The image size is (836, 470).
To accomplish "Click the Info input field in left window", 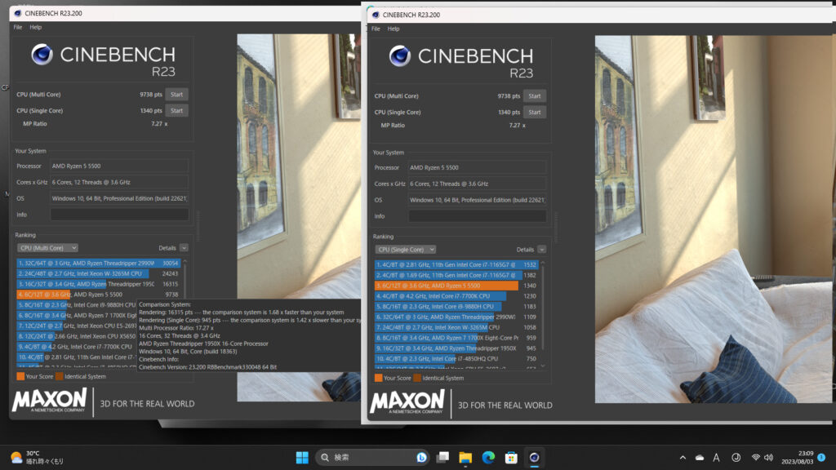I will click(x=119, y=215).
